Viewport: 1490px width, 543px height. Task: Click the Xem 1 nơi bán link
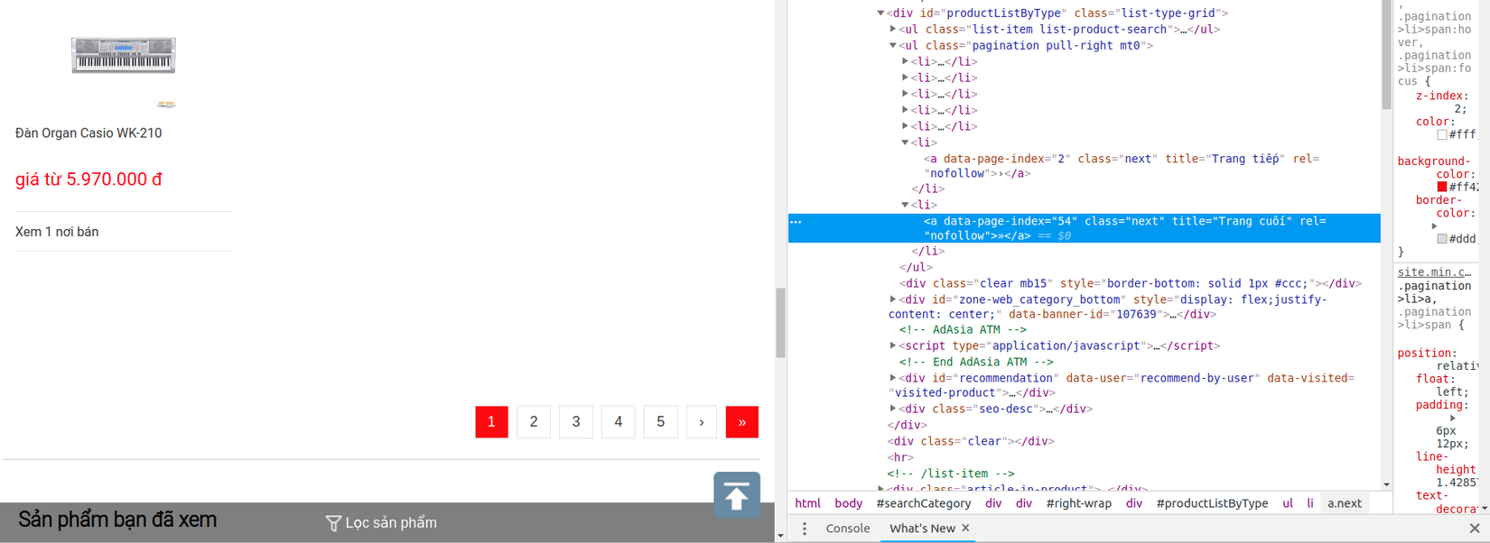57,232
